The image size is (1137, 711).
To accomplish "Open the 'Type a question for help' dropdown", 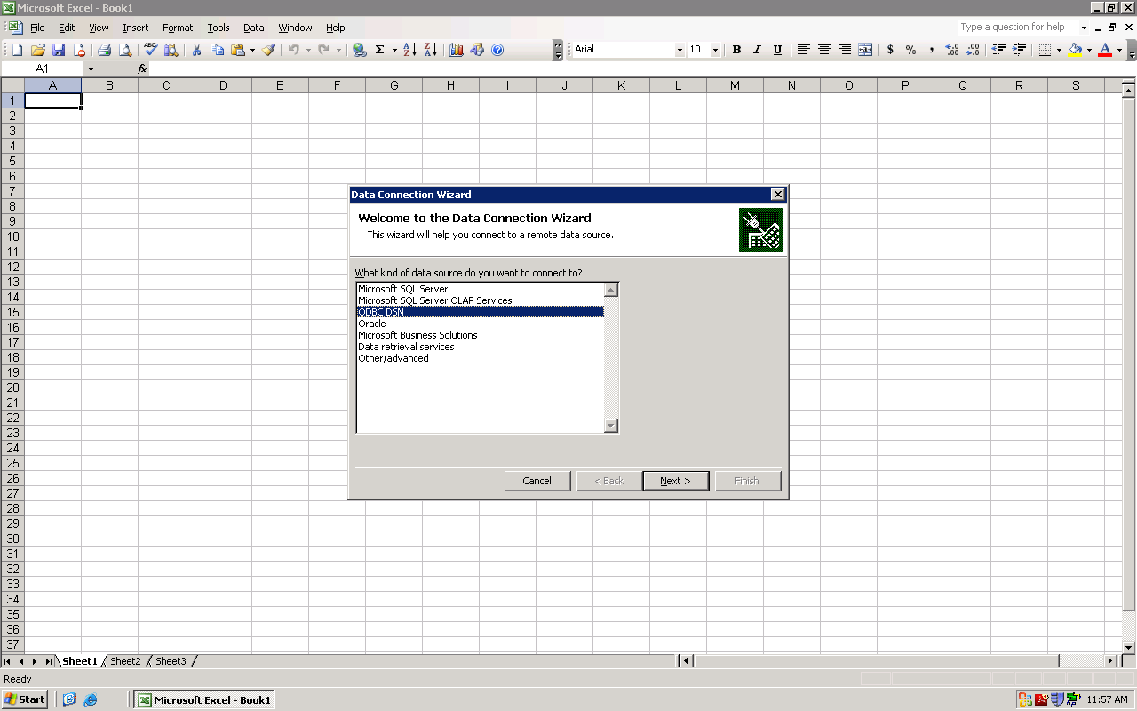I will click(1085, 28).
